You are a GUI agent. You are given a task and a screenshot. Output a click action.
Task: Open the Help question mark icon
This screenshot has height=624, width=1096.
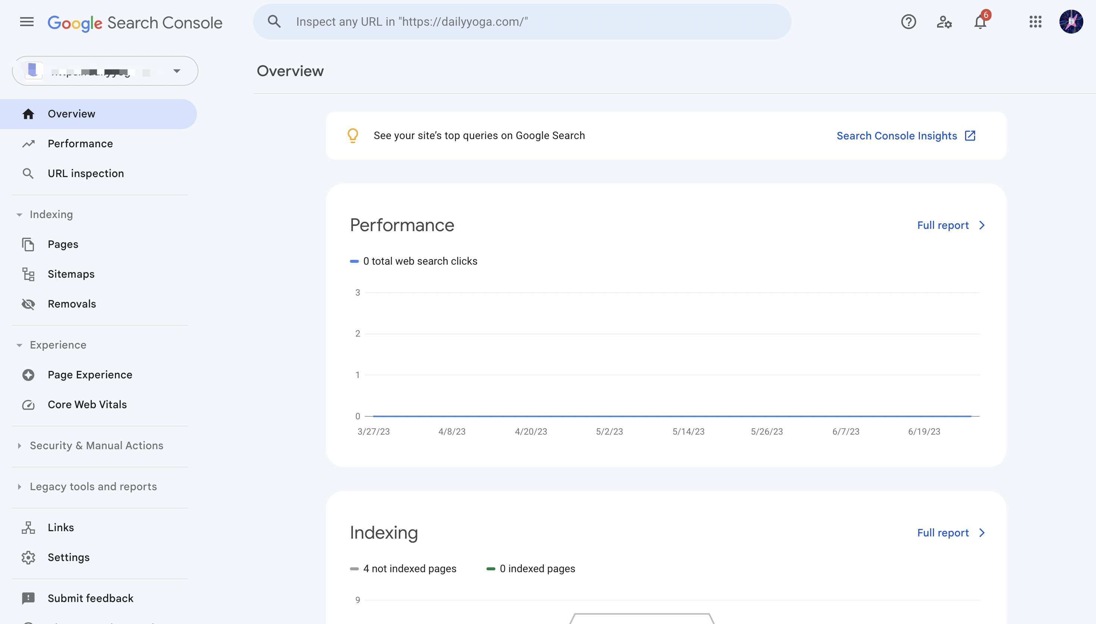tap(908, 21)
